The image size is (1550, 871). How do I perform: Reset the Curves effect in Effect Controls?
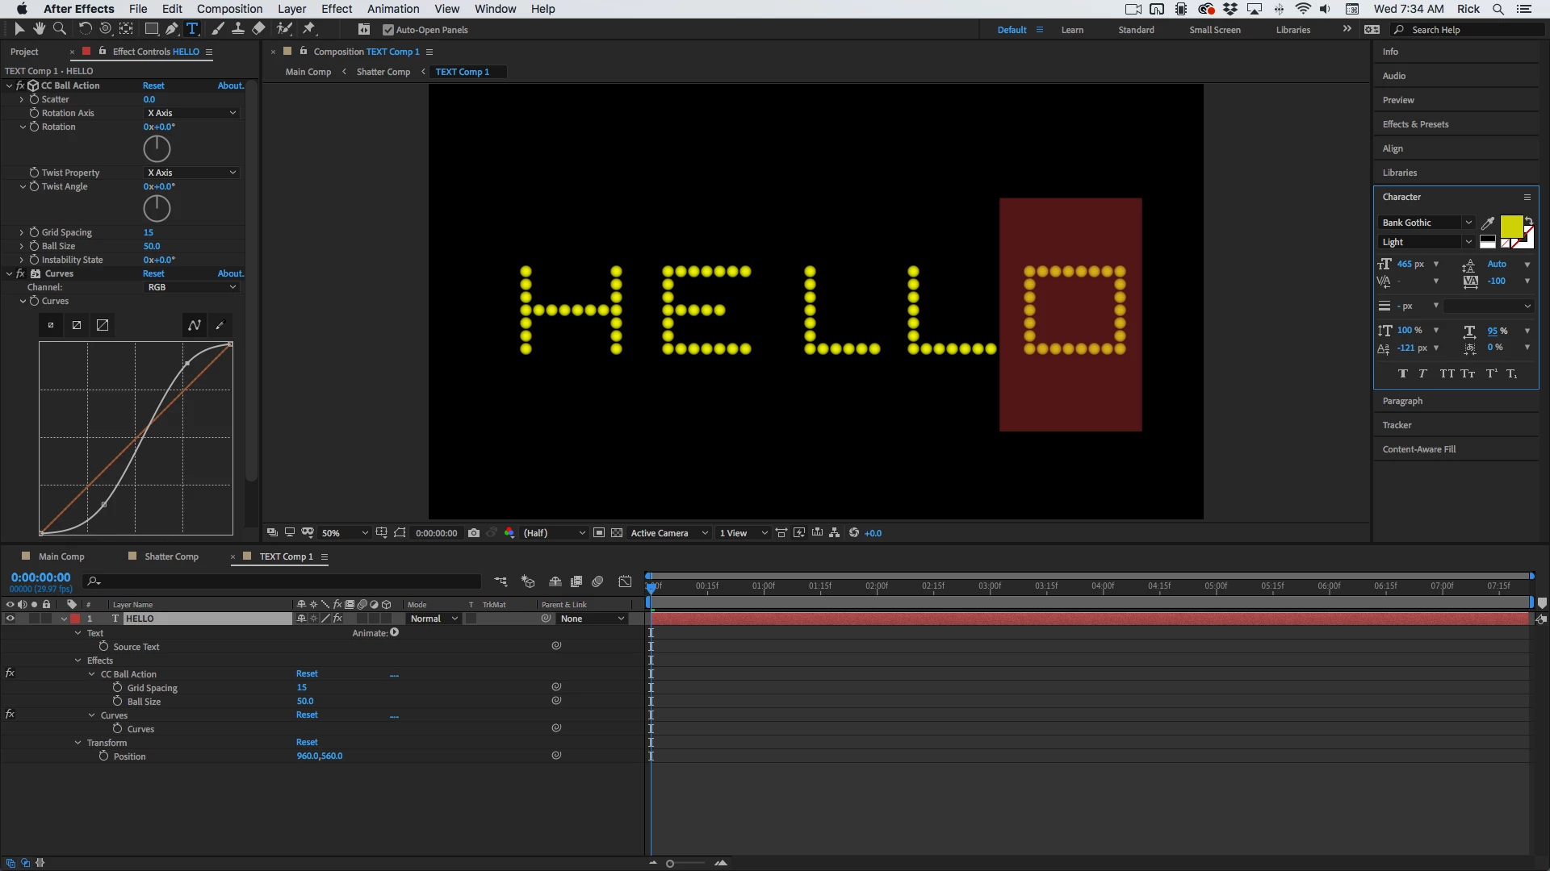[x=153, y=273]
